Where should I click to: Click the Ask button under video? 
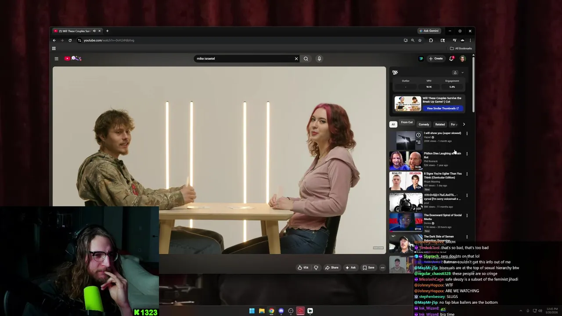[350, 268]
